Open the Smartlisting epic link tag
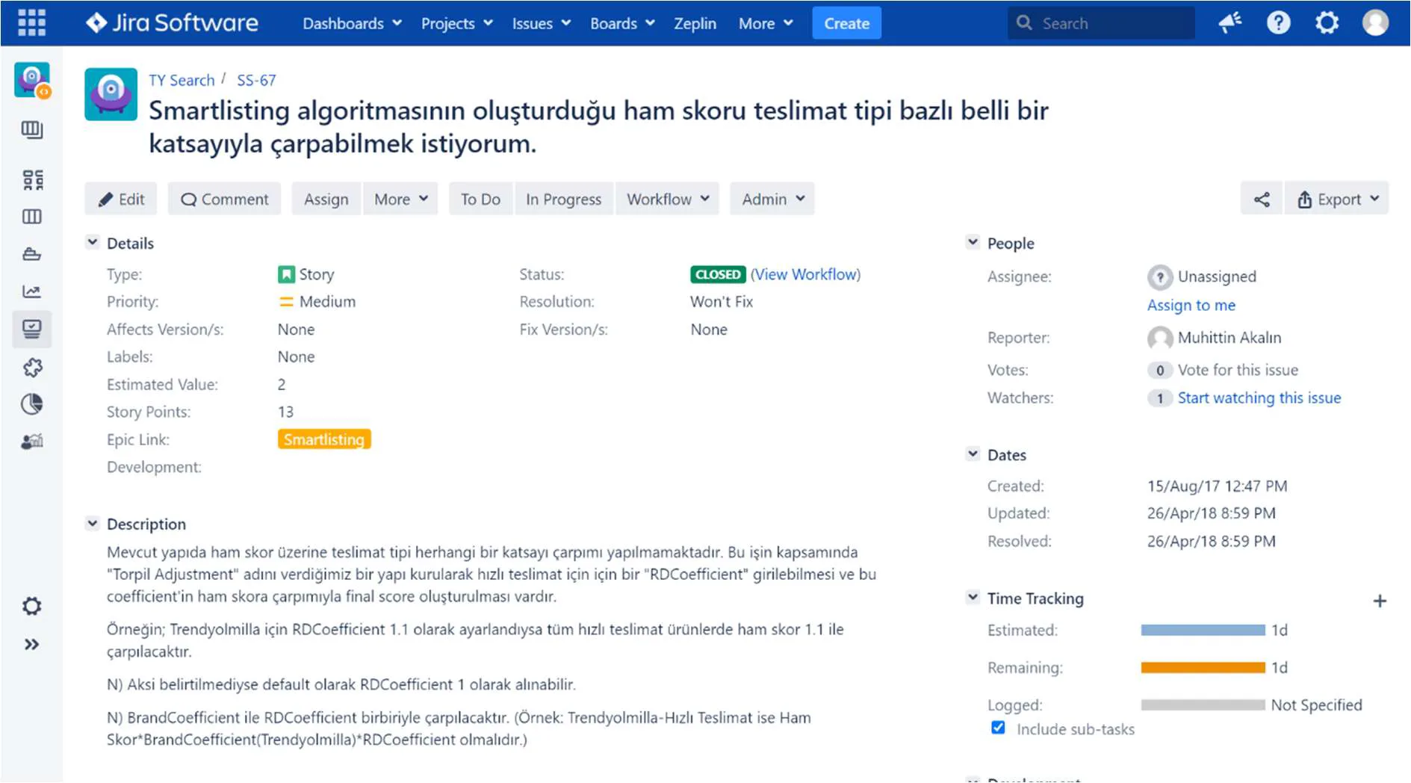Image resolution: width=1411 pixels, height=783 pixels. point(324,439)
